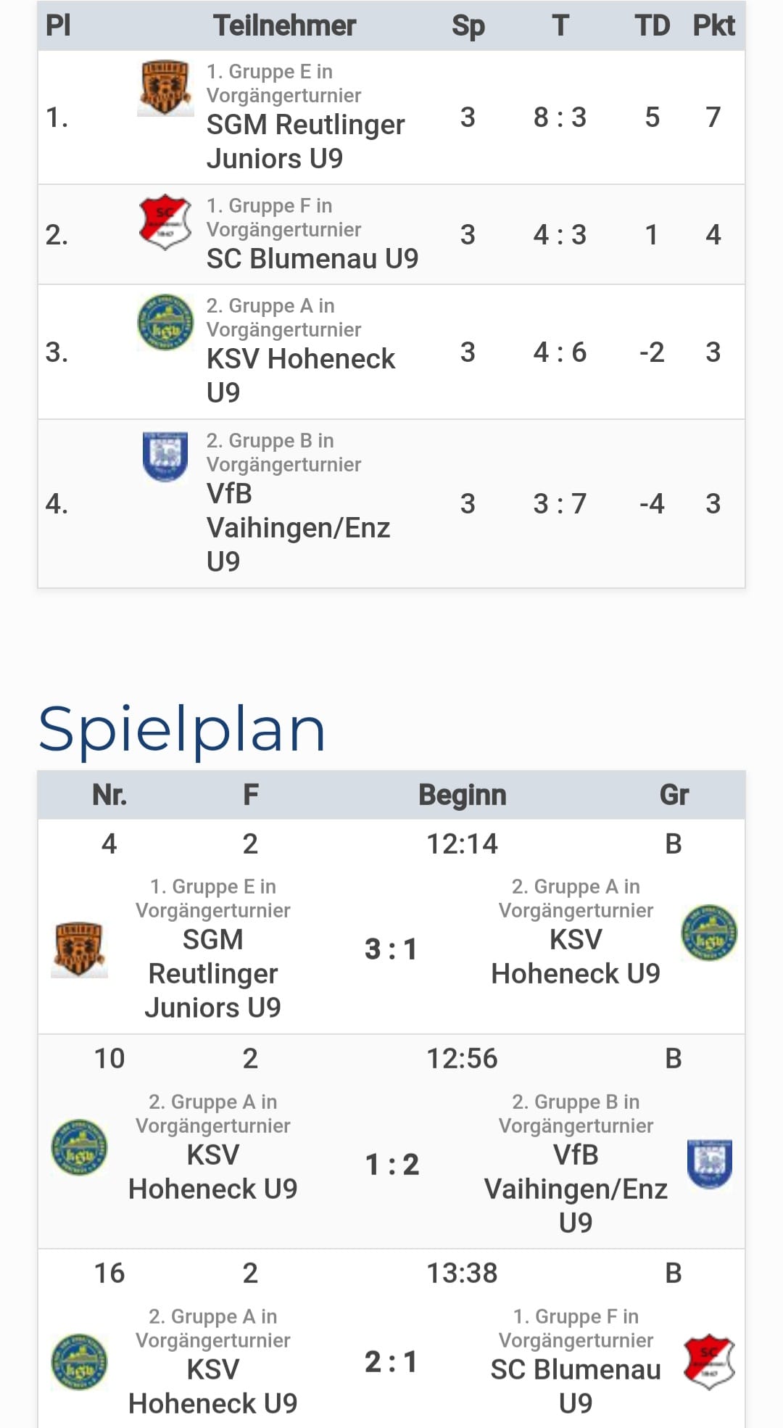The width and height of the screenshot is (783, 1428).
Task: Click the 3 : 1 match result
Action: click(391, 949)
